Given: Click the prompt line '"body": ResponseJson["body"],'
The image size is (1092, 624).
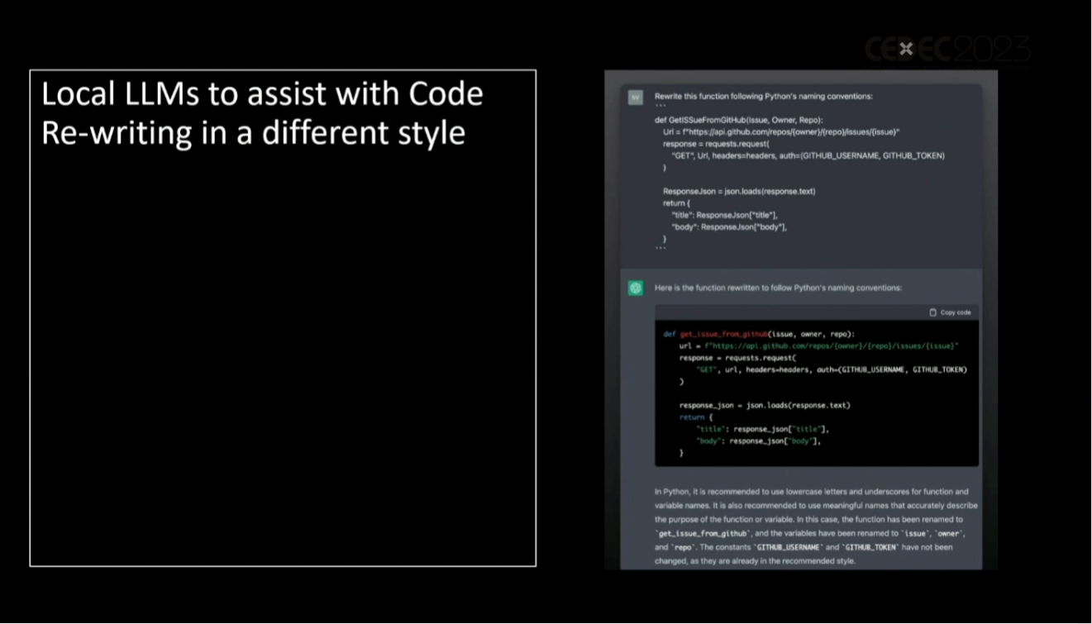Looking at the screenshot, I should pyautogui.click(x=729, y=226).
